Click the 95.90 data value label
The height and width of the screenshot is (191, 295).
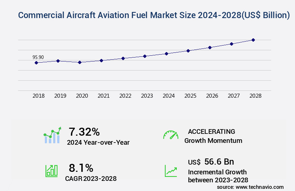[x=38, y=57]
